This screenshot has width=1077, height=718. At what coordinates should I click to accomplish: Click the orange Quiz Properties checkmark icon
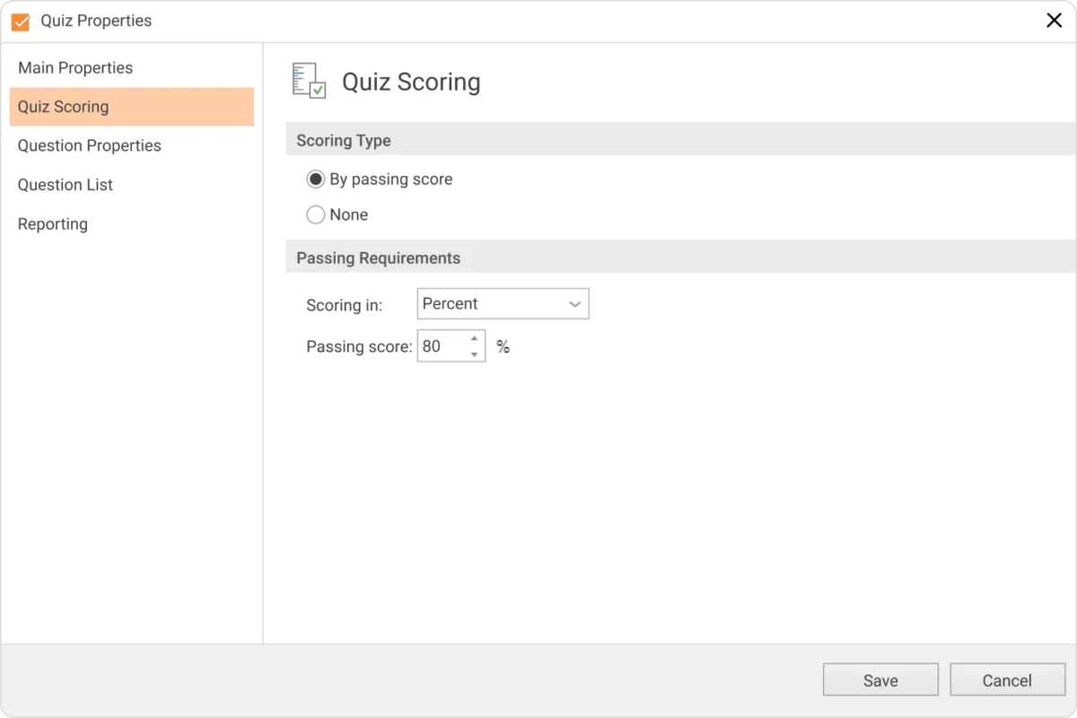(20, 22)
